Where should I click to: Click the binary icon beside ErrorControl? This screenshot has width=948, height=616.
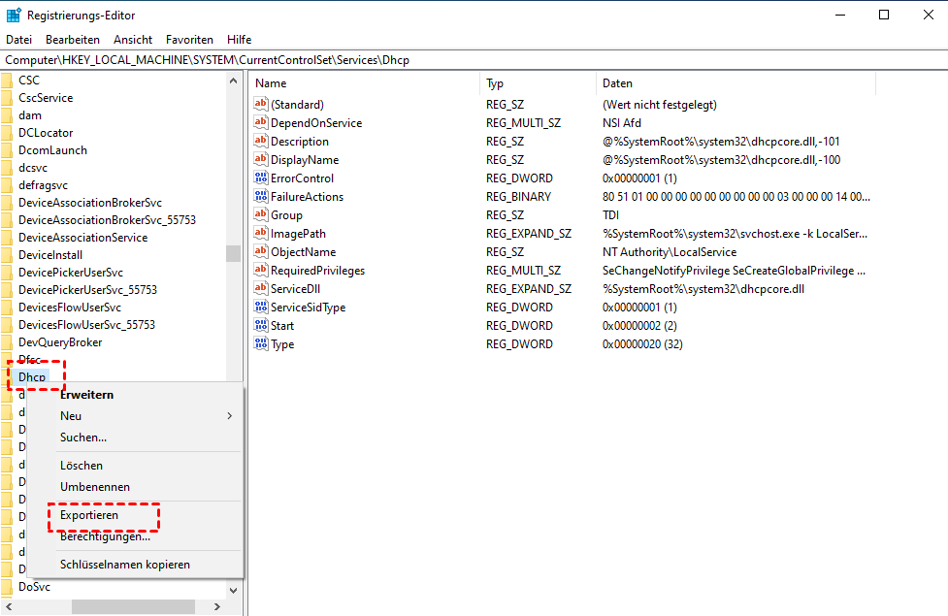coord(260,178)
